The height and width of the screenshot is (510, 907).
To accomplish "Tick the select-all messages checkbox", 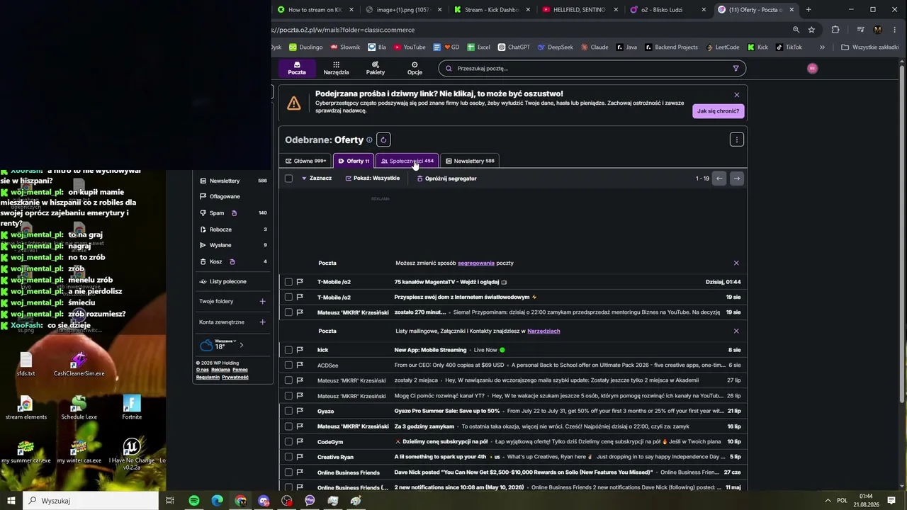I will 288,178.
